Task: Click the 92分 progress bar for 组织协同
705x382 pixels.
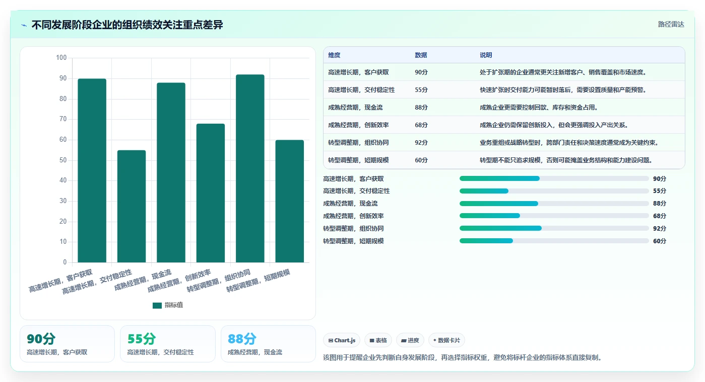Action: click(x=554, y=228)
